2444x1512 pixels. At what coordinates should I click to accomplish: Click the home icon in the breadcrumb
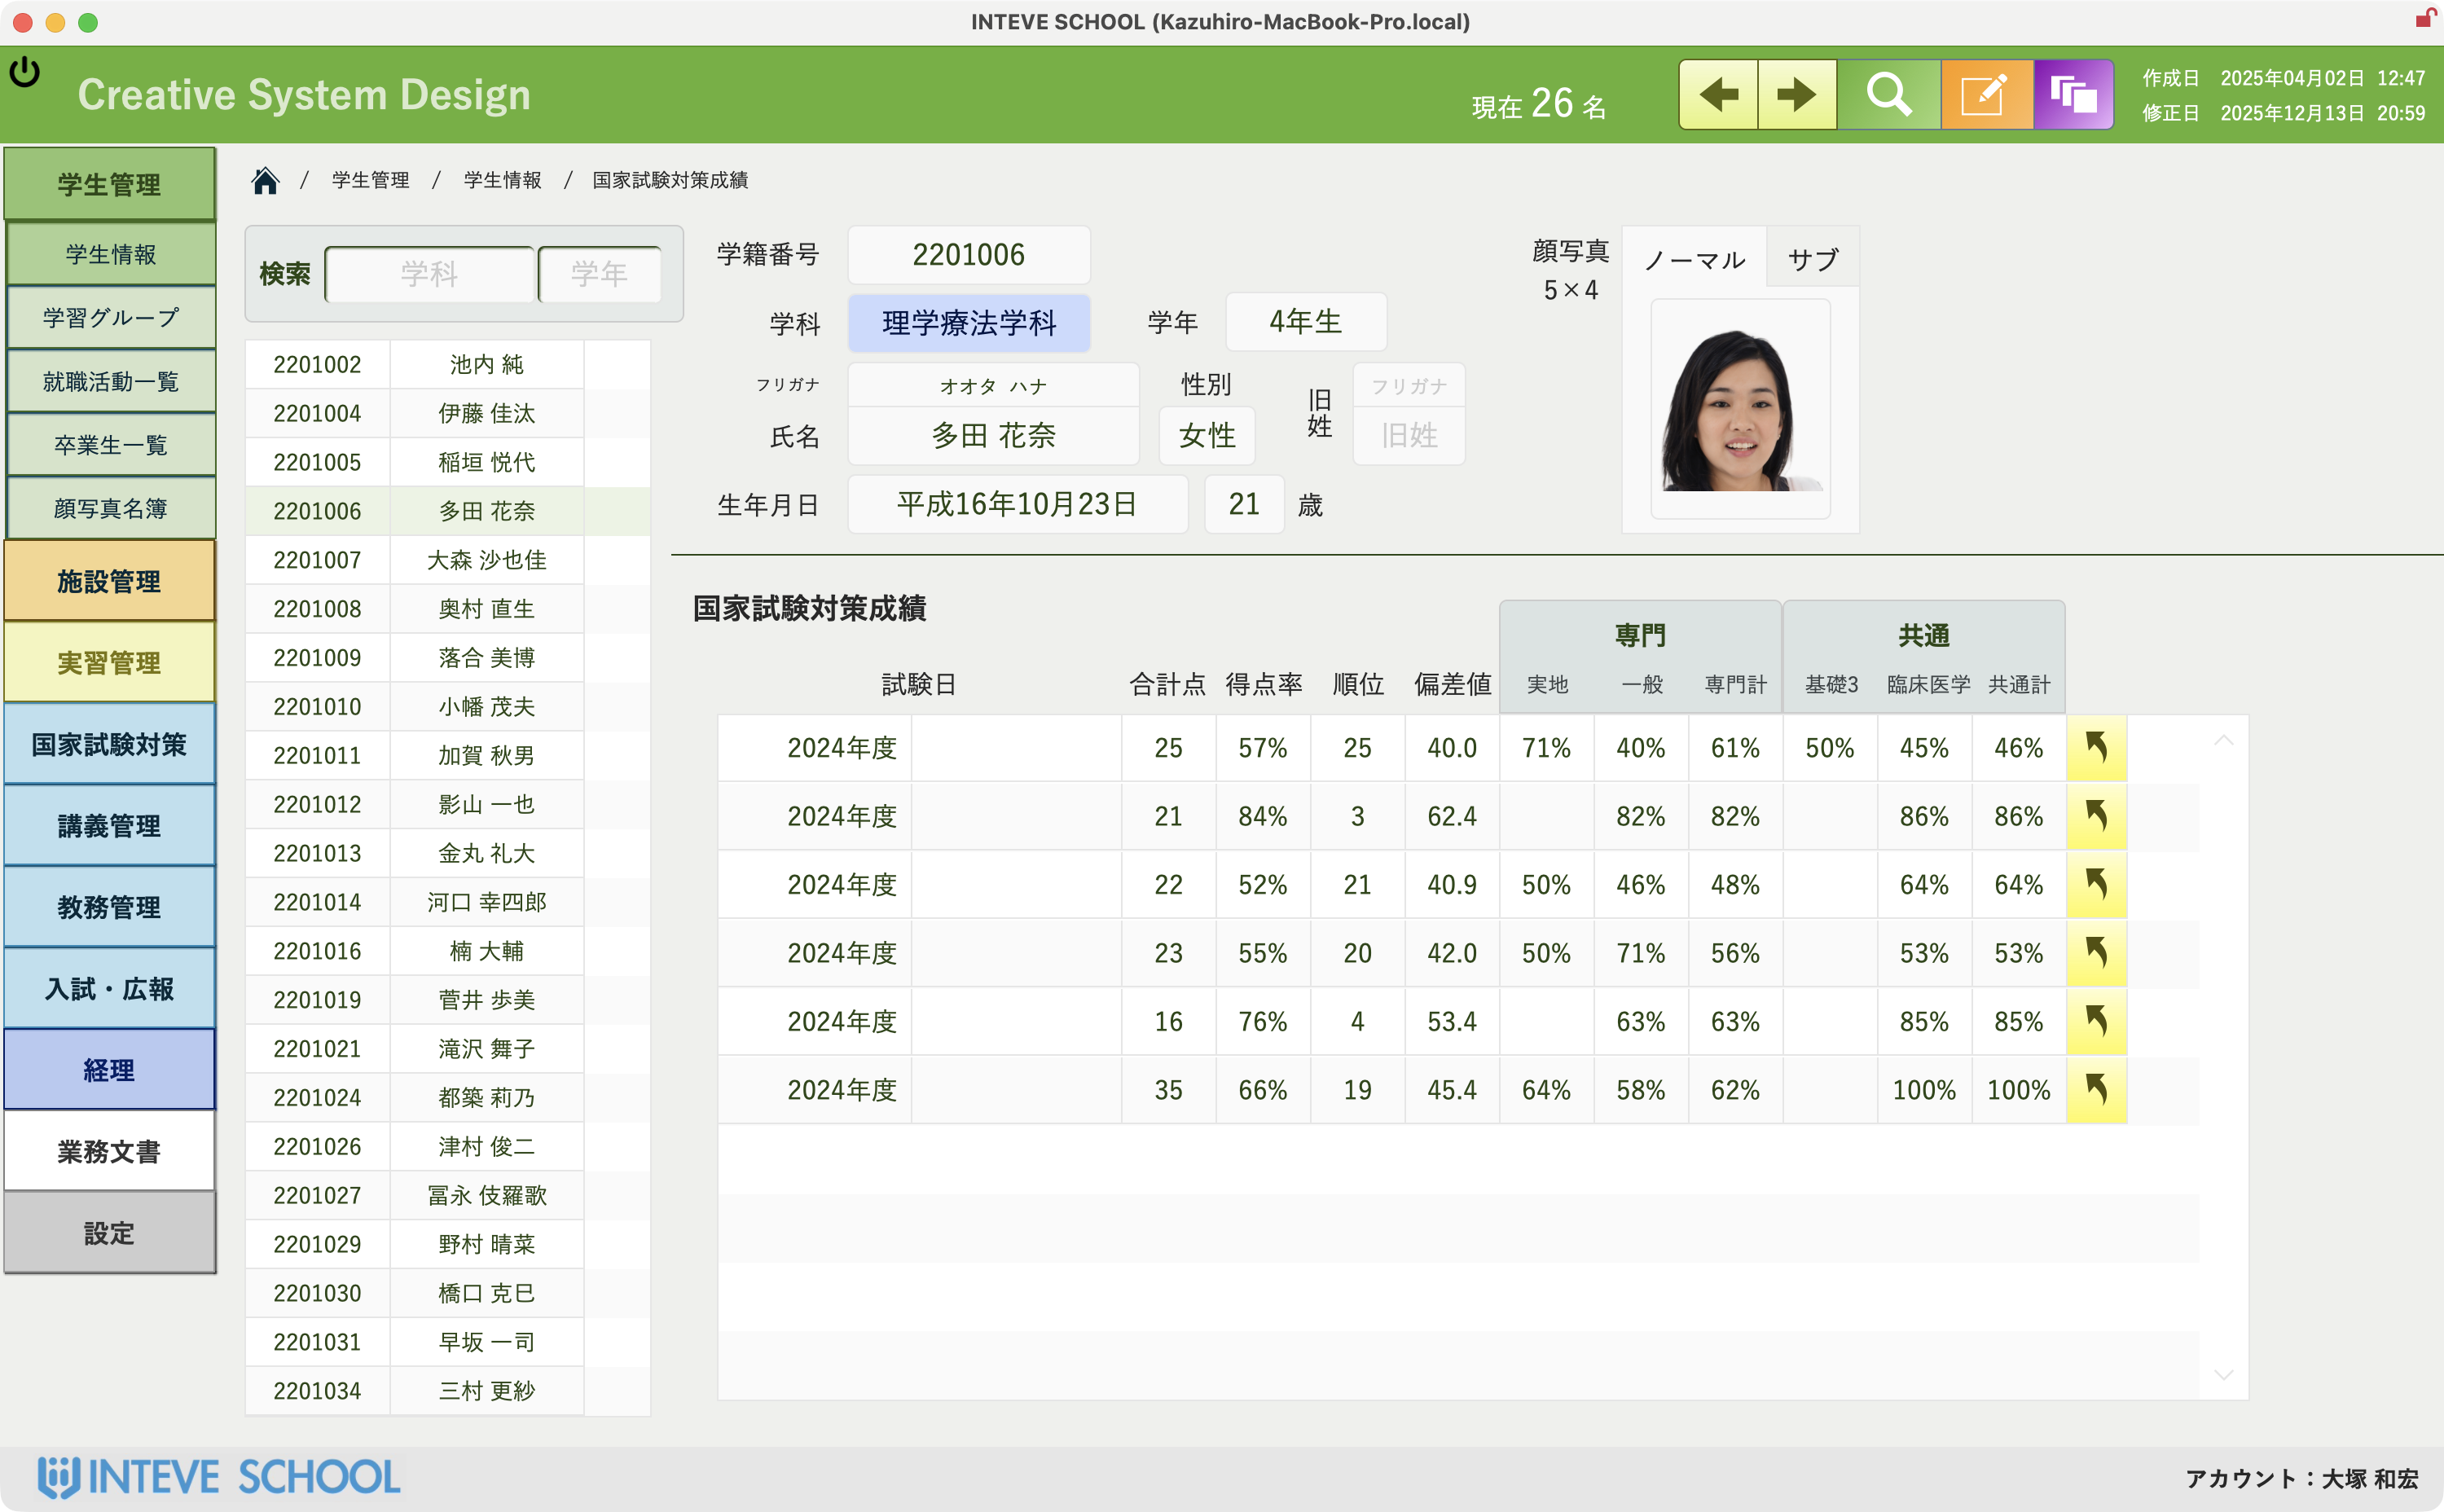pyautogui.click(x=265, y=180)
